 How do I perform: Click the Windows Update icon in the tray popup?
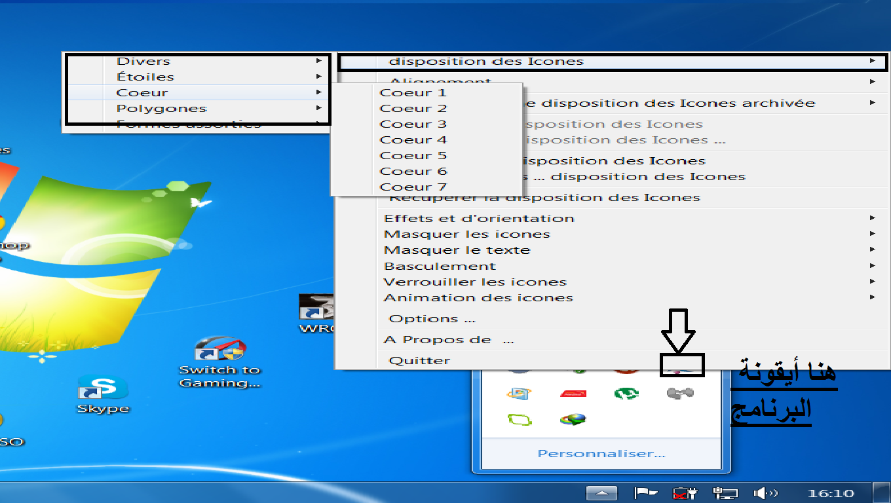518,394
